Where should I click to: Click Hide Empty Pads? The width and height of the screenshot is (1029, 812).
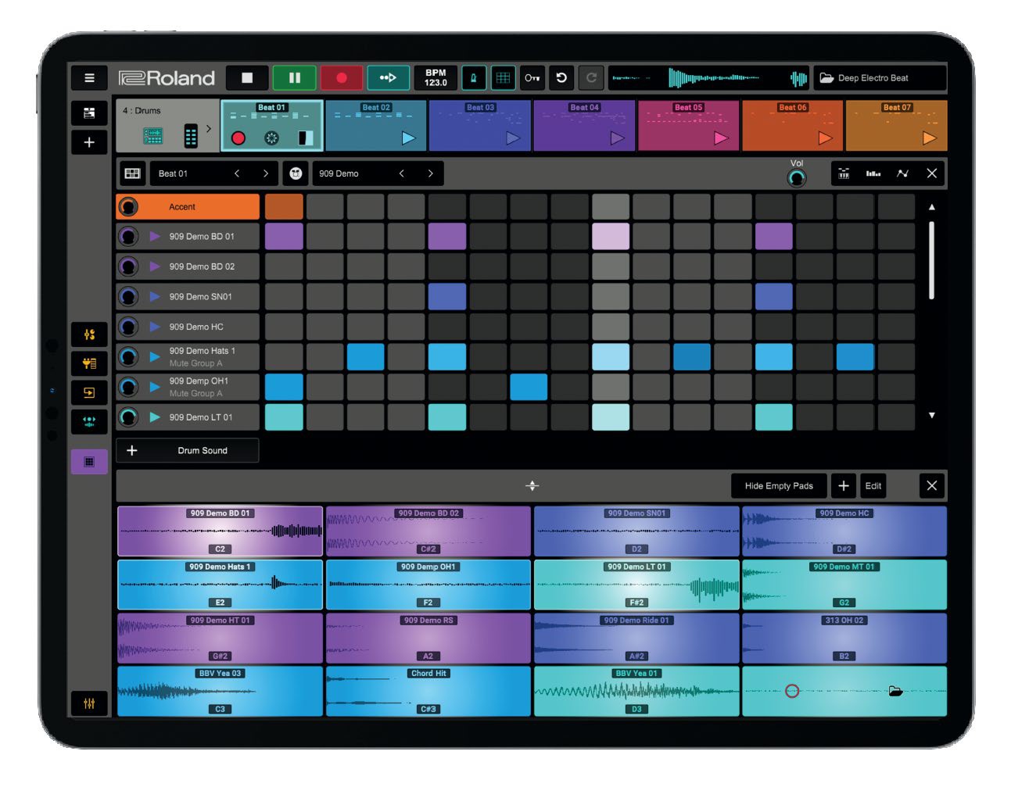point(779,486)
